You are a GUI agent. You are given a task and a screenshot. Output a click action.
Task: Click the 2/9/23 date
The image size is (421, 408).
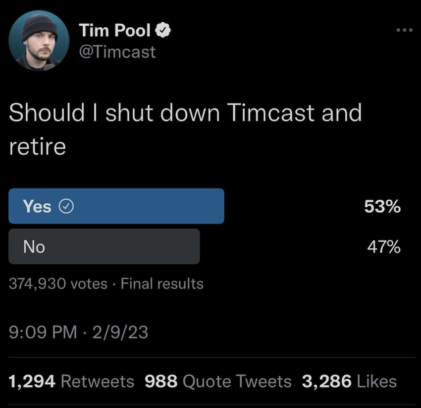click(119, 332)
